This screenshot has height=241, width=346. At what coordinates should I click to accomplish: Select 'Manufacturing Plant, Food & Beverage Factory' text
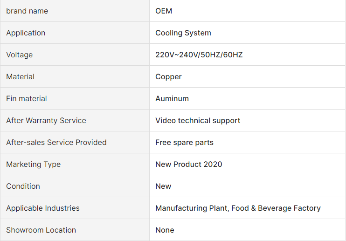click(x=238, y=208)
